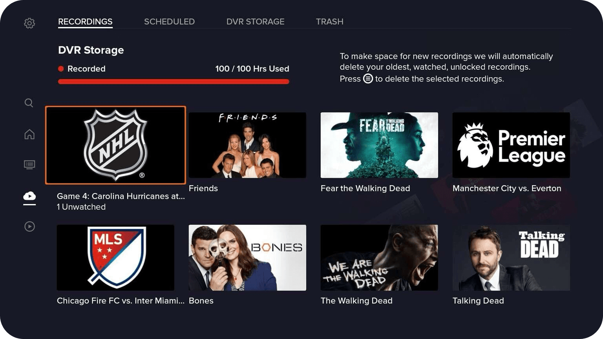
Task: Click the red DVR storage usage bar
Action: 174,82
